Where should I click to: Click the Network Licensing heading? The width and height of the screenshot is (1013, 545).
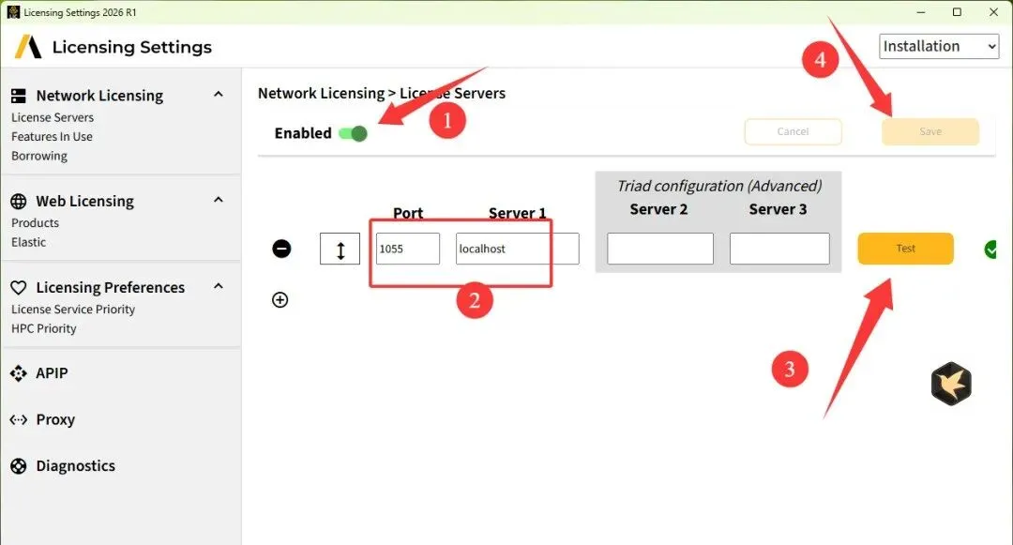point(99,96)
